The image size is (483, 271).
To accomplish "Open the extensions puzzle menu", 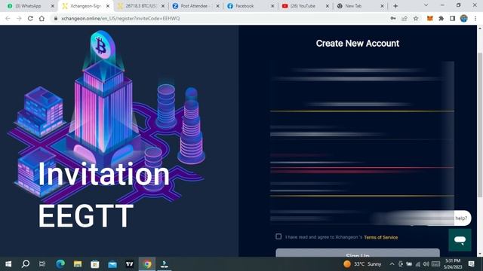I will click(441, 18).
